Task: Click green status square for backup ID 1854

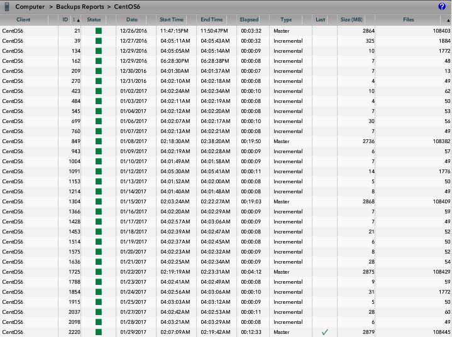Action: coord(99,292)
